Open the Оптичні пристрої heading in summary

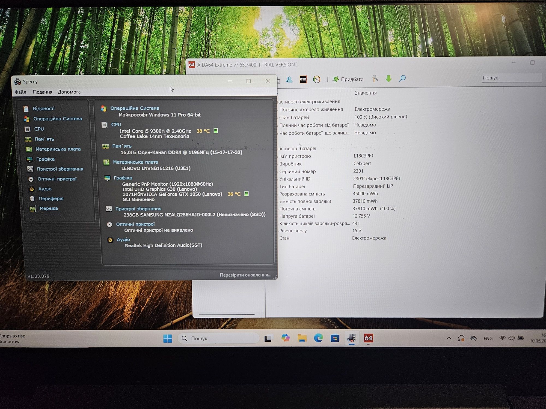pos(135,224)
